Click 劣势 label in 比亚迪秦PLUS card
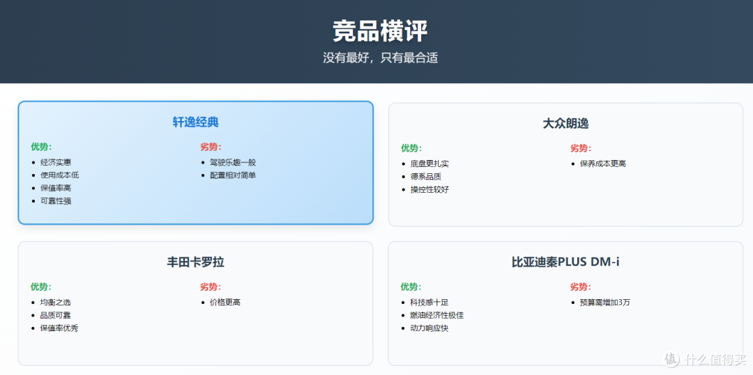Viewport: 753px width, 375px height. point(581,287)
